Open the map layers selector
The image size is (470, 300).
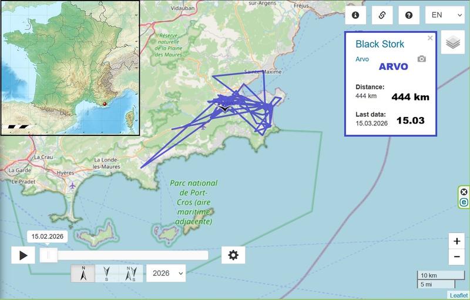click(453, 42)
